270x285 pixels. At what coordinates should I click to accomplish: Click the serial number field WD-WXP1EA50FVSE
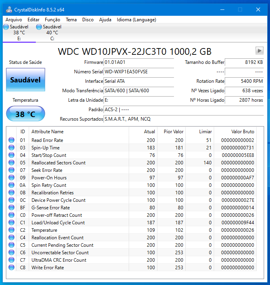pyautogui.click(x=139, y=72)
